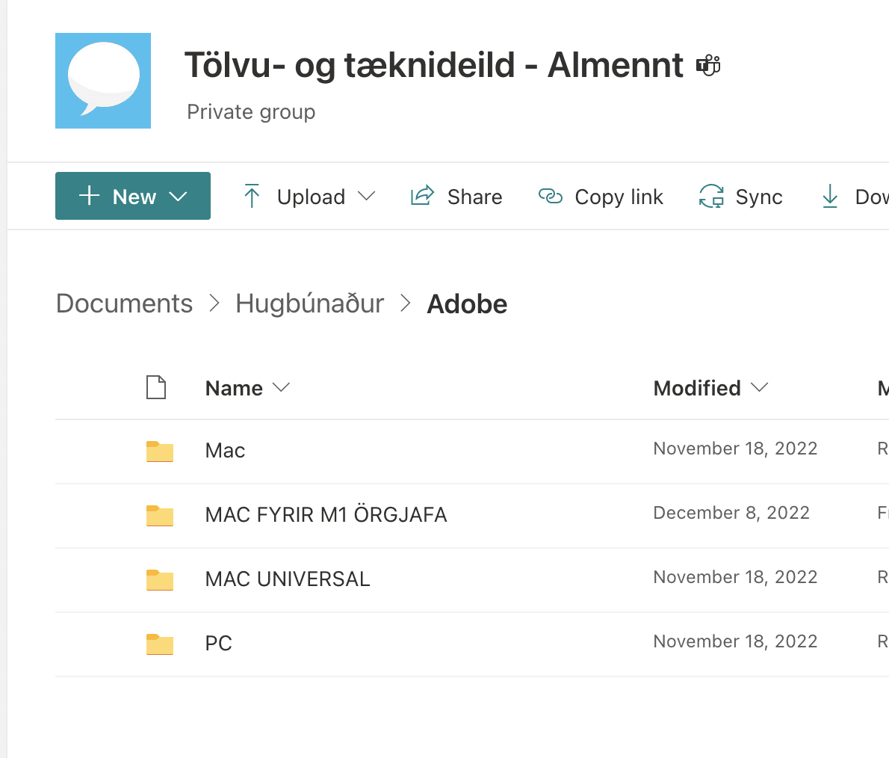Go to Hugbúnaður breadcrumb folder
Image resolution: width=889 pixels, height=758 pixels.
309,303
